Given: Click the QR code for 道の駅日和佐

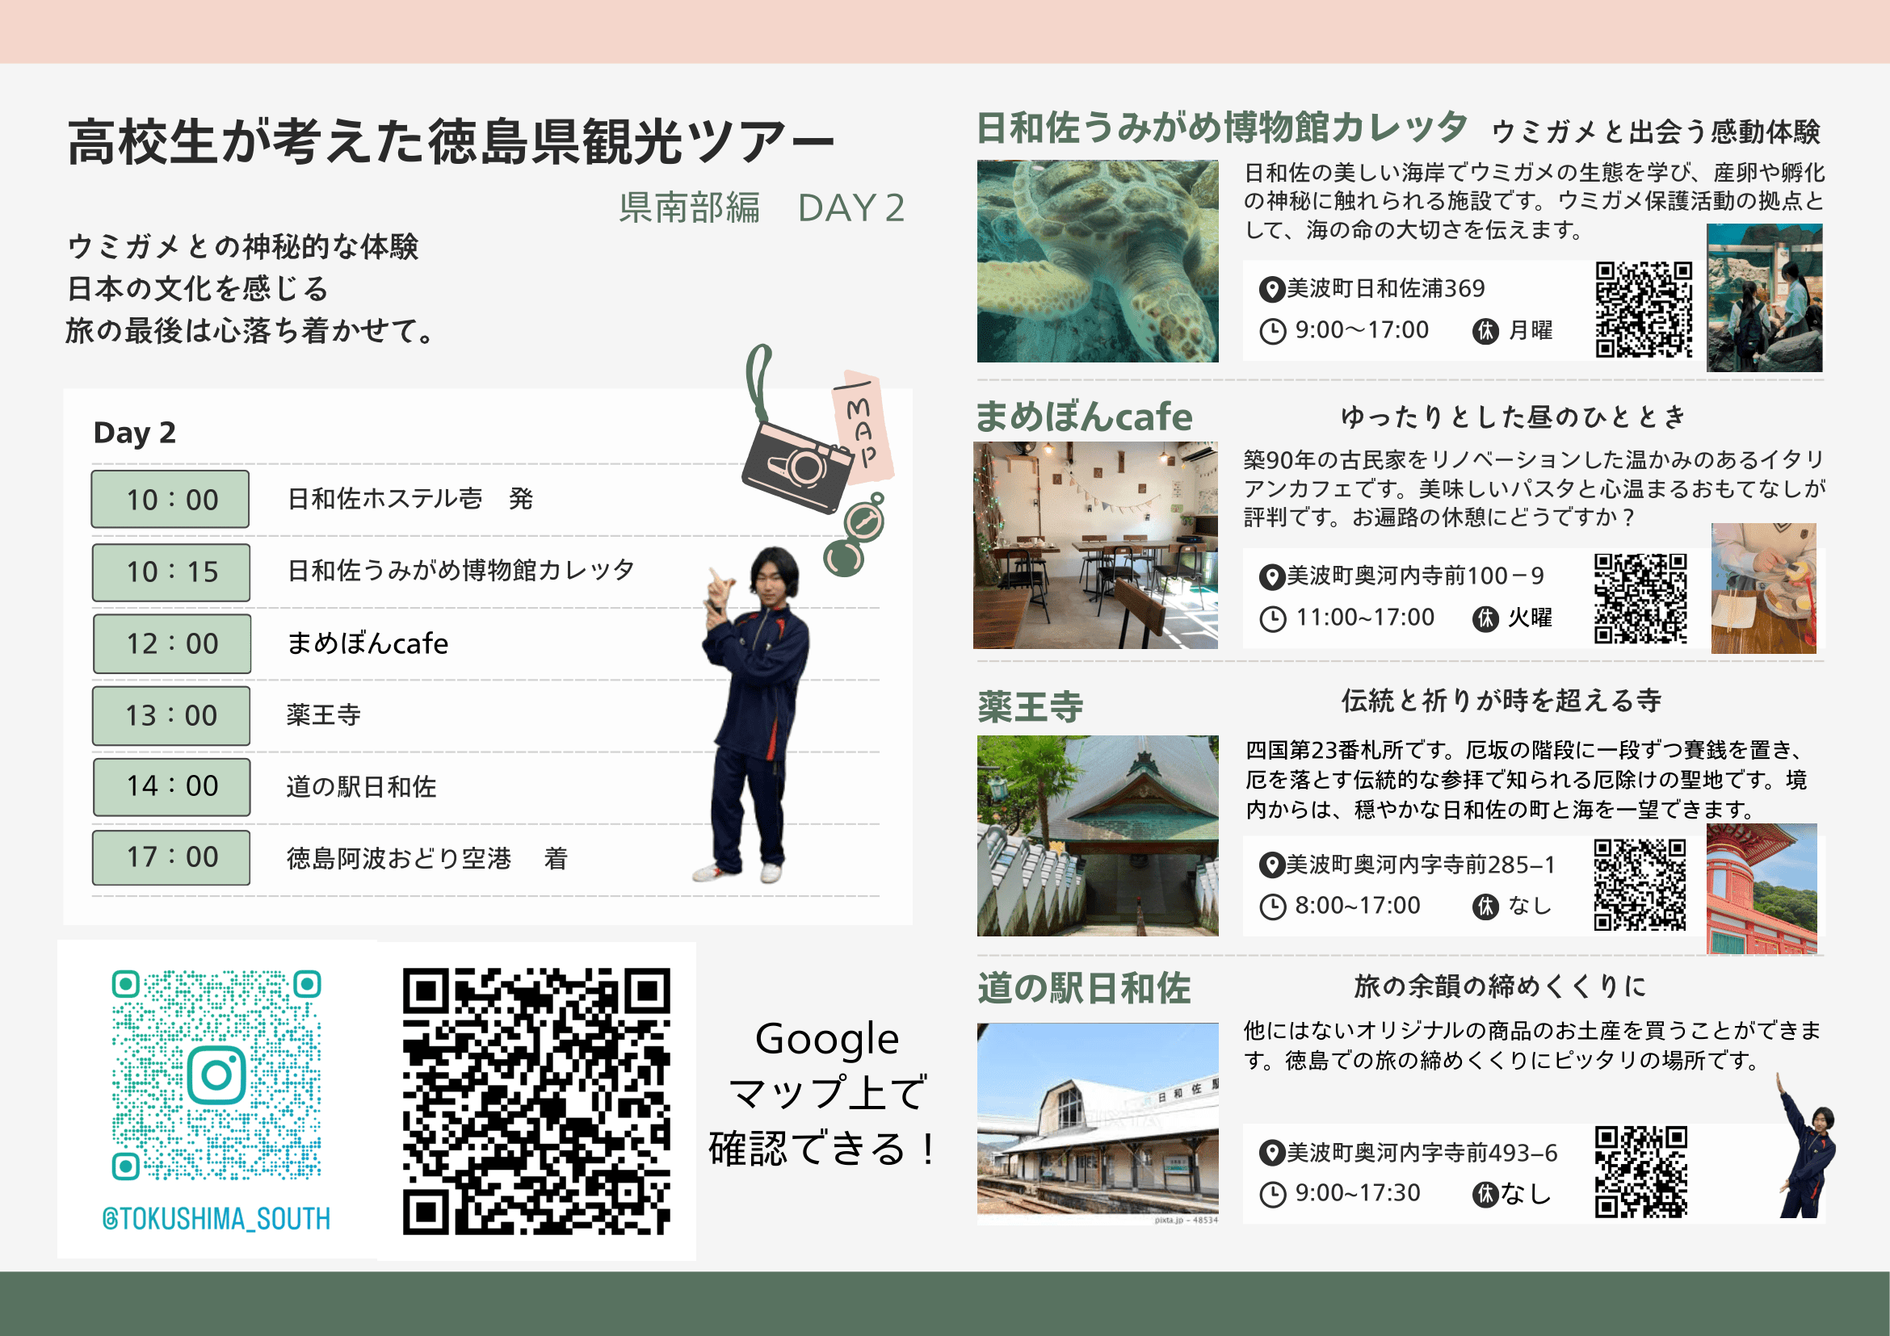Looking at the screenshot, I should click(x=1640, y=1171).
